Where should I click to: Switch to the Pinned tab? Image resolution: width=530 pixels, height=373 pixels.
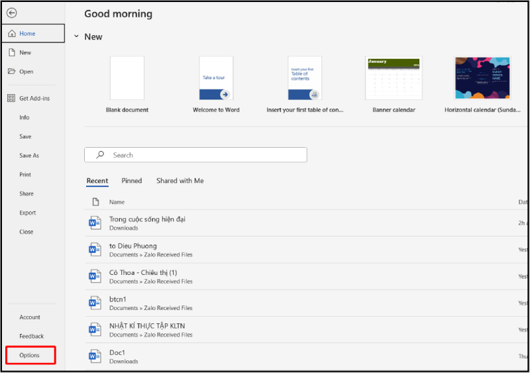click(132, 181)
